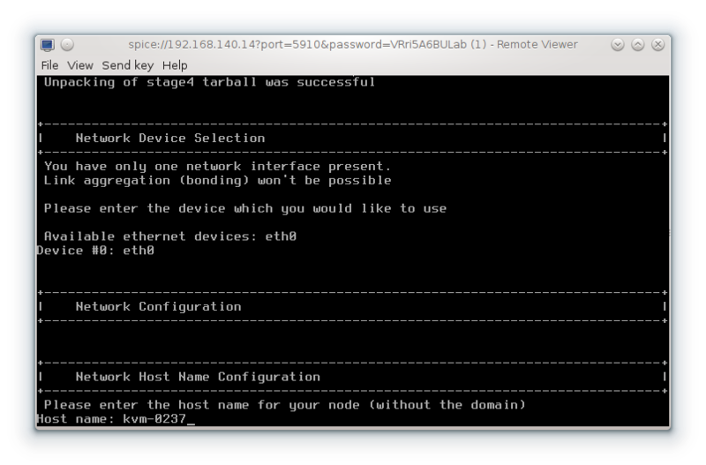This screenshot has height=465, width=706.
Task: Click the stage4 tarball success message
Action: 209,82
